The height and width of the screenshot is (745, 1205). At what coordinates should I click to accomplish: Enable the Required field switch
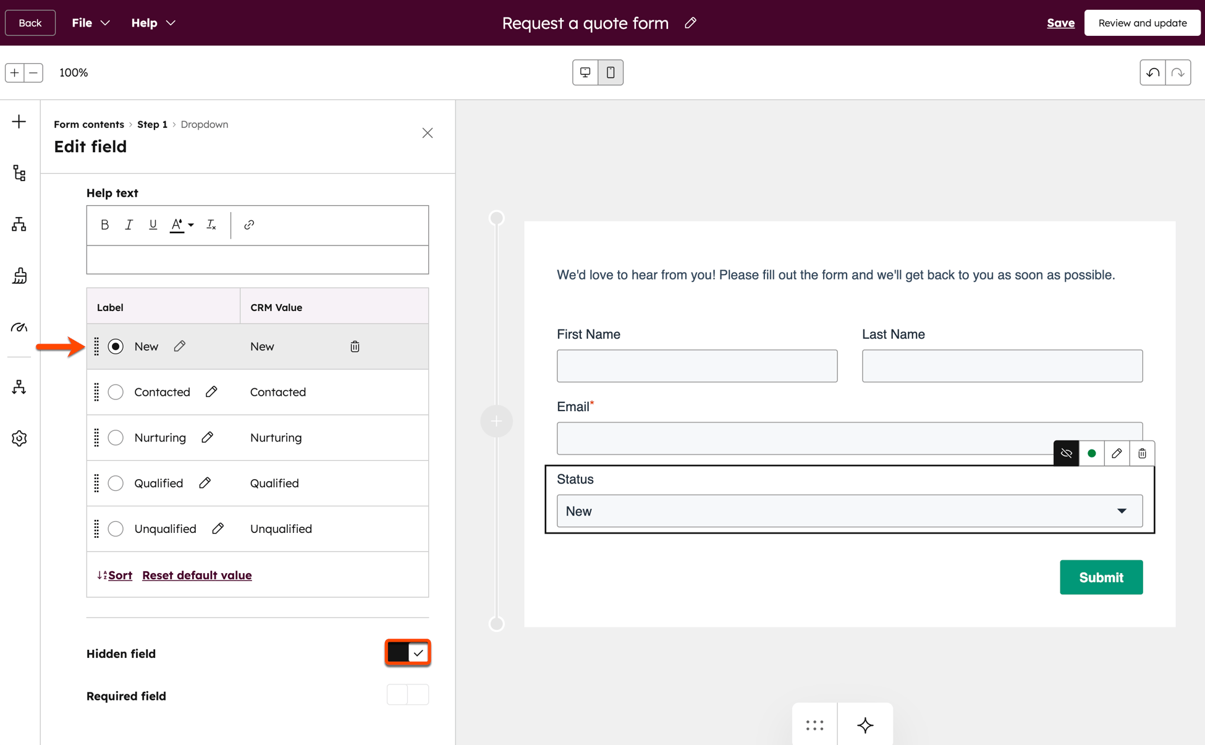click(408, 695)
